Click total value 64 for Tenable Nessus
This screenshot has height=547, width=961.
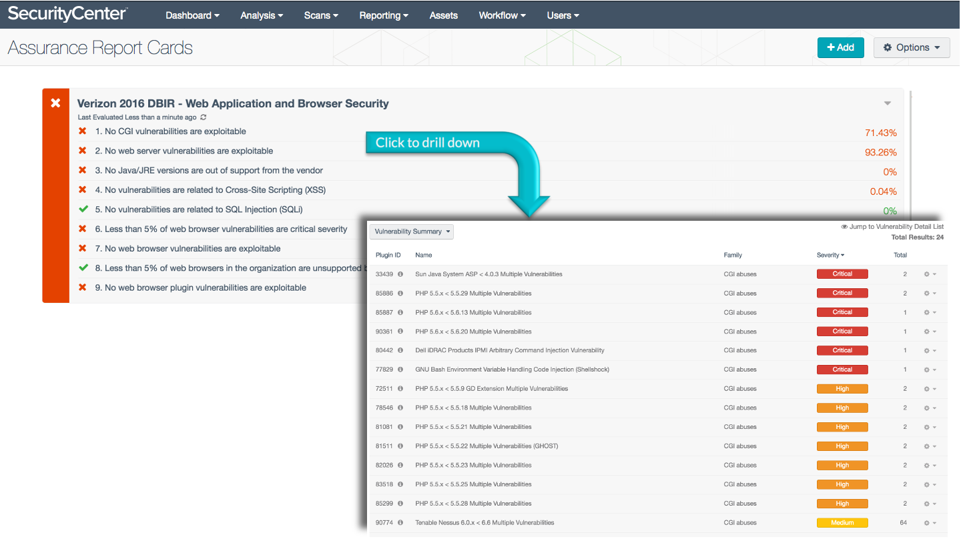click(x=904, y=523)
